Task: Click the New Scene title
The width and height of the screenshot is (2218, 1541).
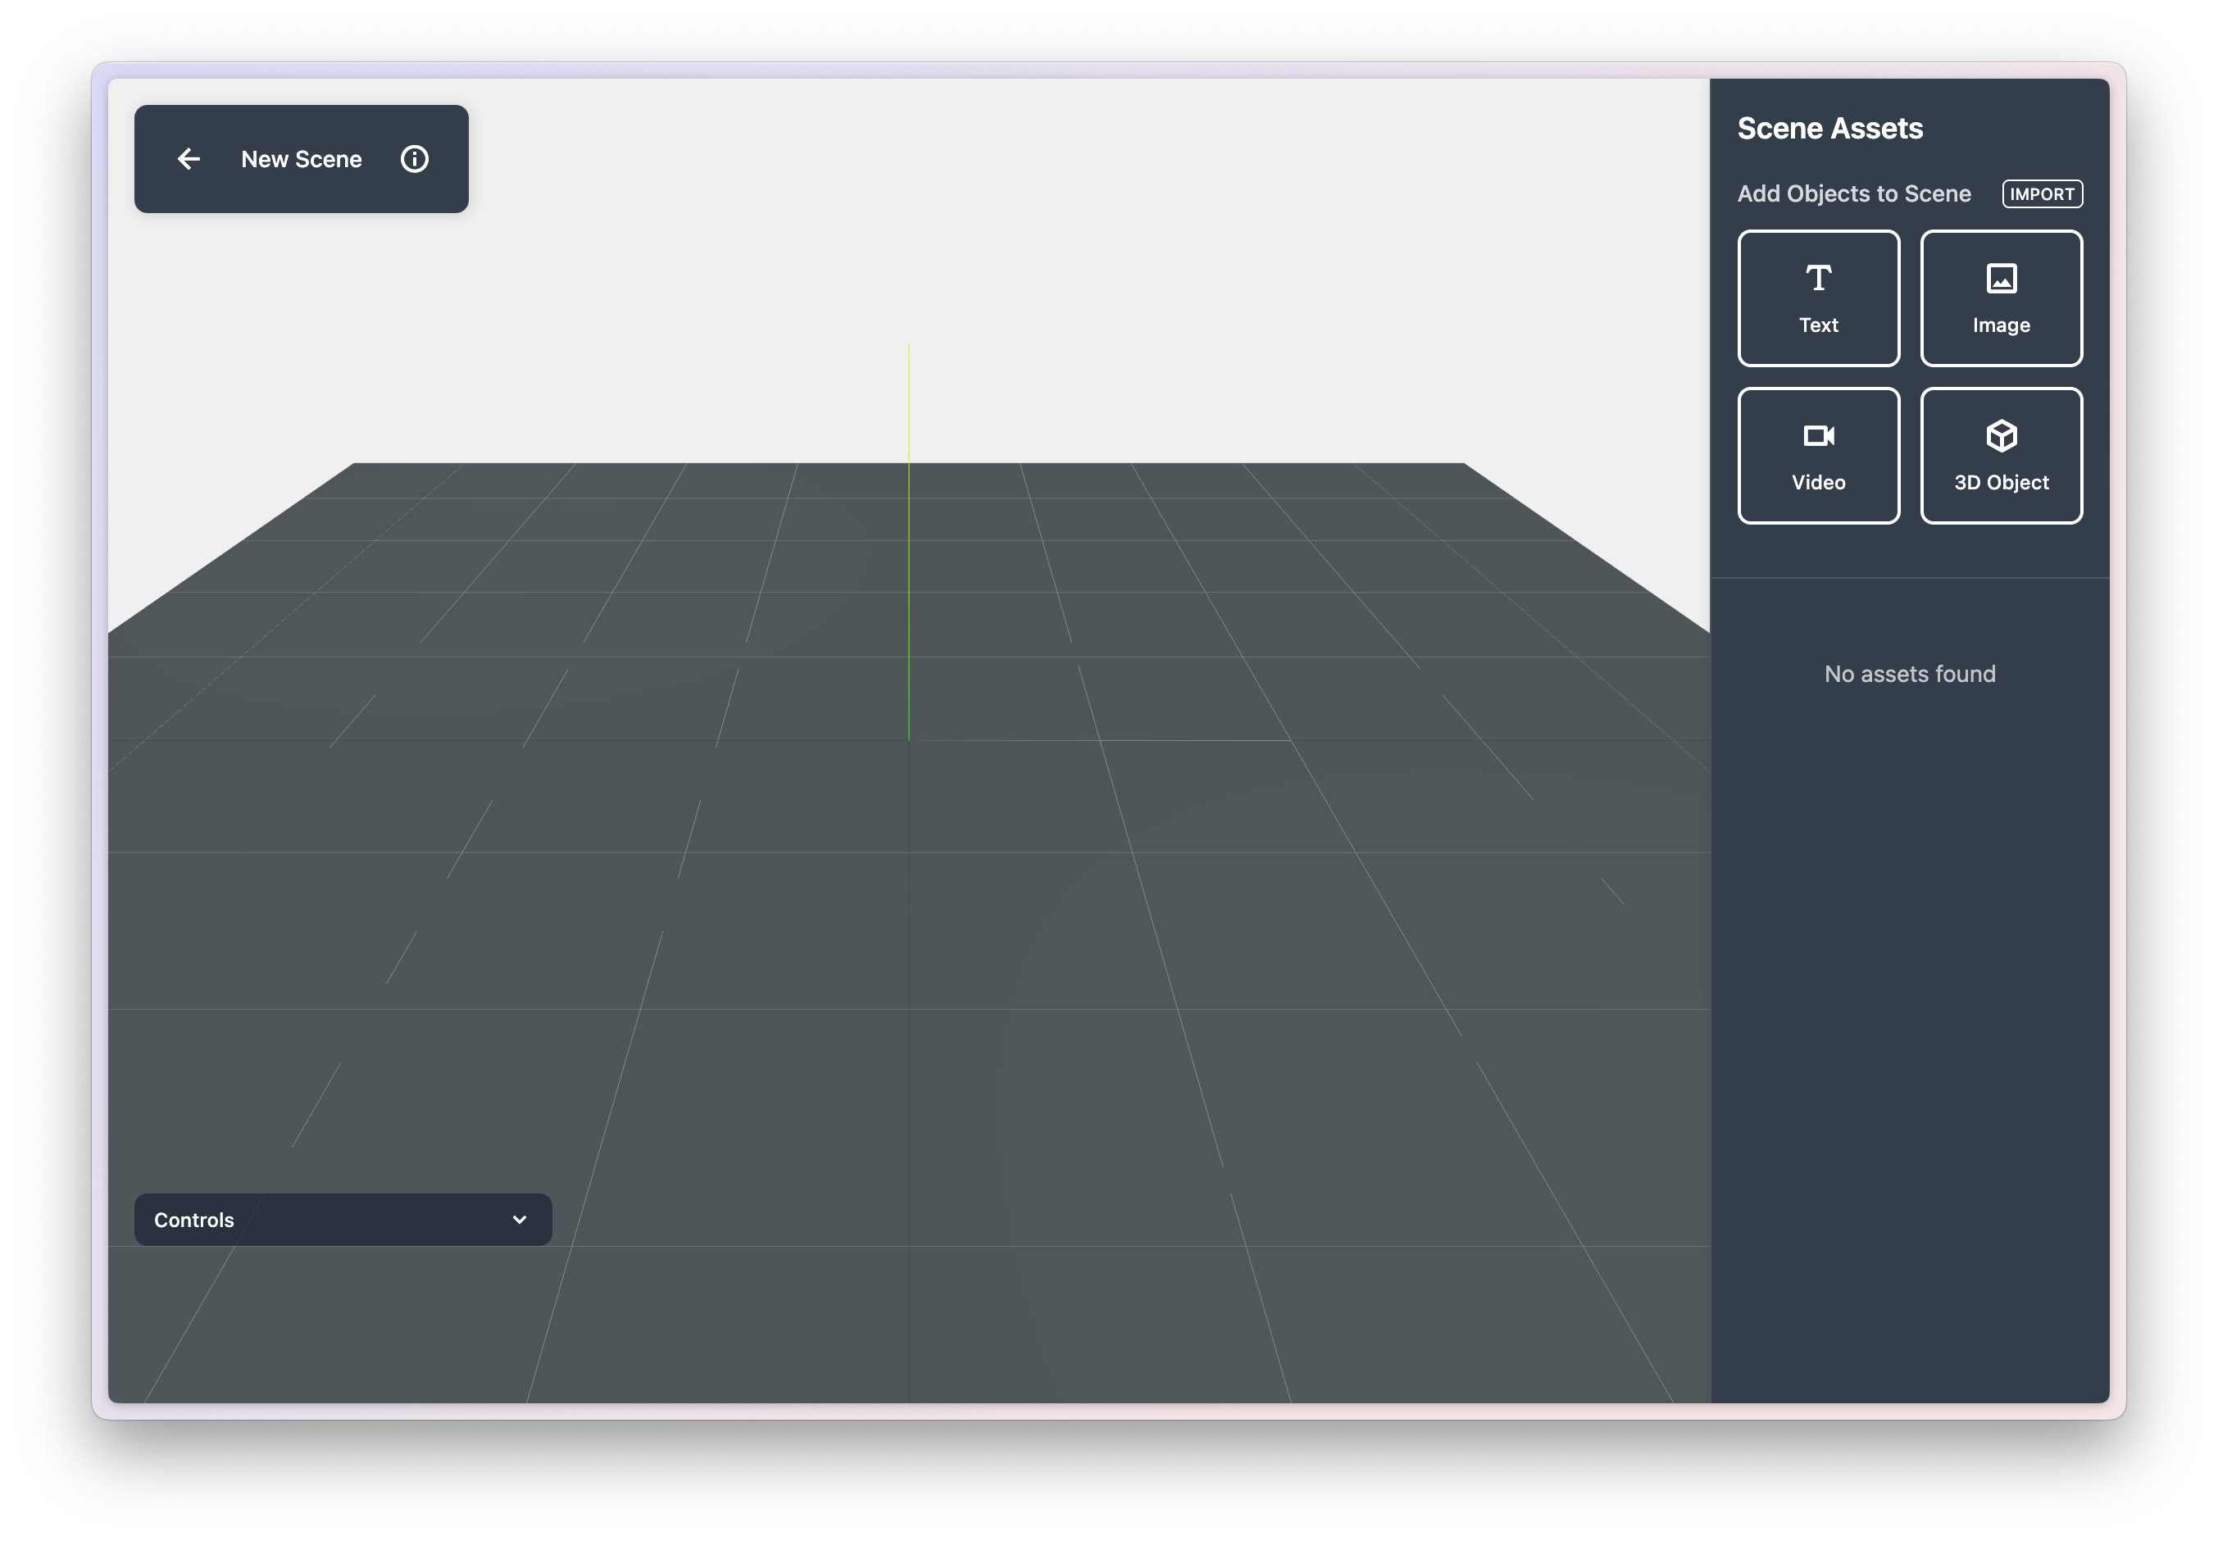Action: tap(302, 159)
